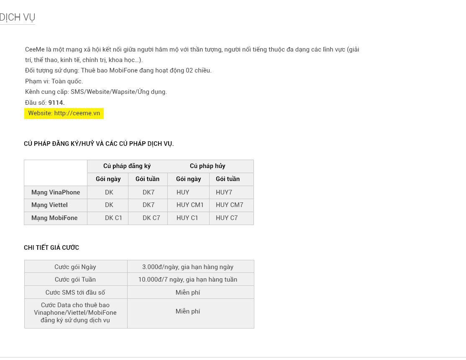This screenshot has height=360, width=466.
Task: Click the 'Cước gói Ngày' cell
Action: click(x=76, y=267)
